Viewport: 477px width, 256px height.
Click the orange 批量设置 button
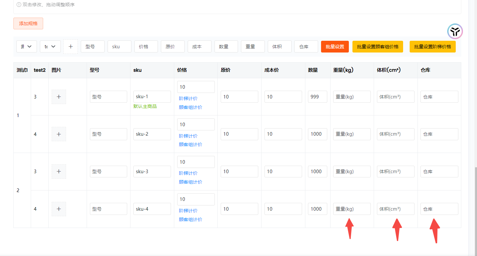click(x=335, y=47)
